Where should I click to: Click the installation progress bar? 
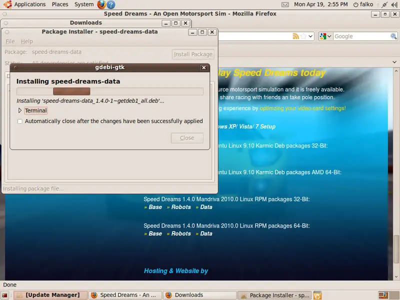pyautogui.click(x=110, y=91)
